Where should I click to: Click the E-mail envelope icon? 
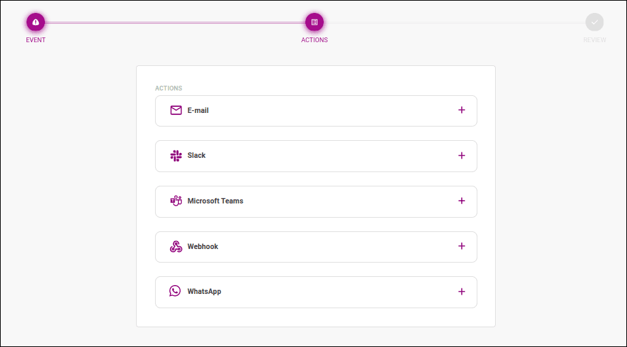pos(176,110)
